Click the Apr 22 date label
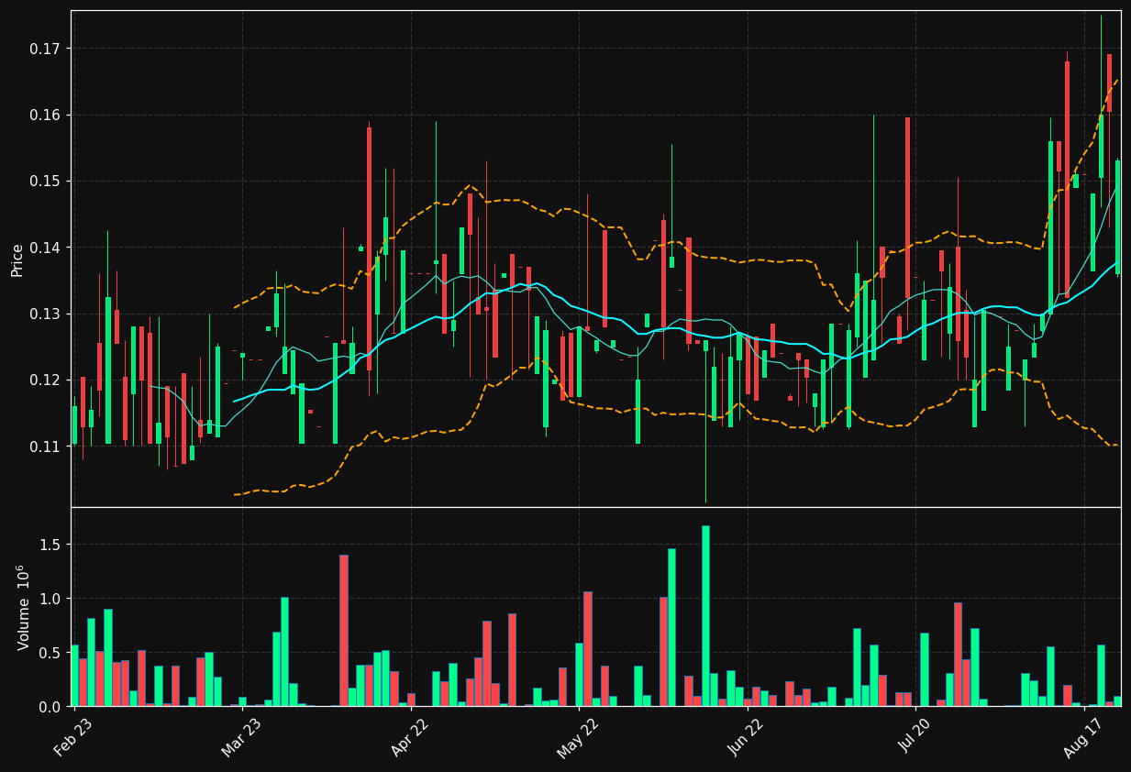 coord(410,737)
